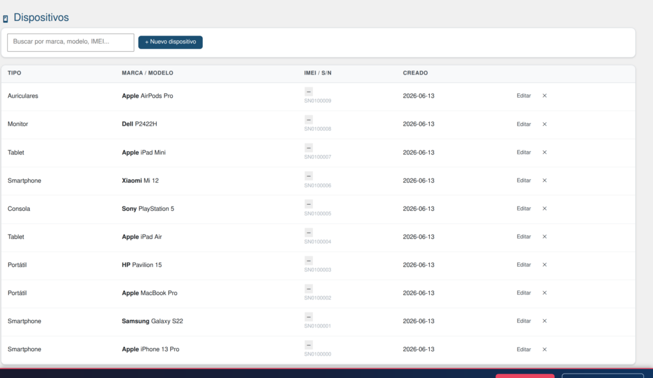Click the HP Pavilion 15 model text
This screenshot has height=378, width=653.
142,265
